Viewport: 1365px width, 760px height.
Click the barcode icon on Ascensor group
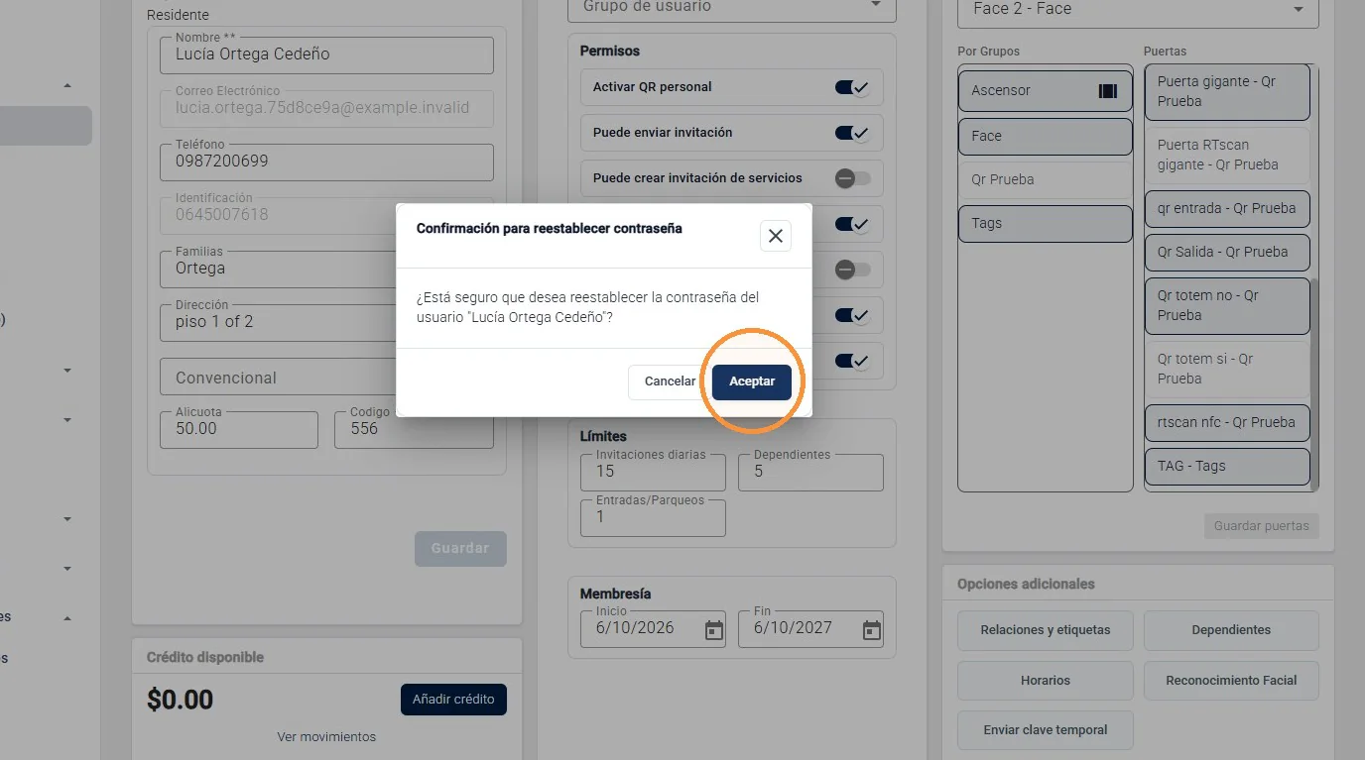point(1108,91)
